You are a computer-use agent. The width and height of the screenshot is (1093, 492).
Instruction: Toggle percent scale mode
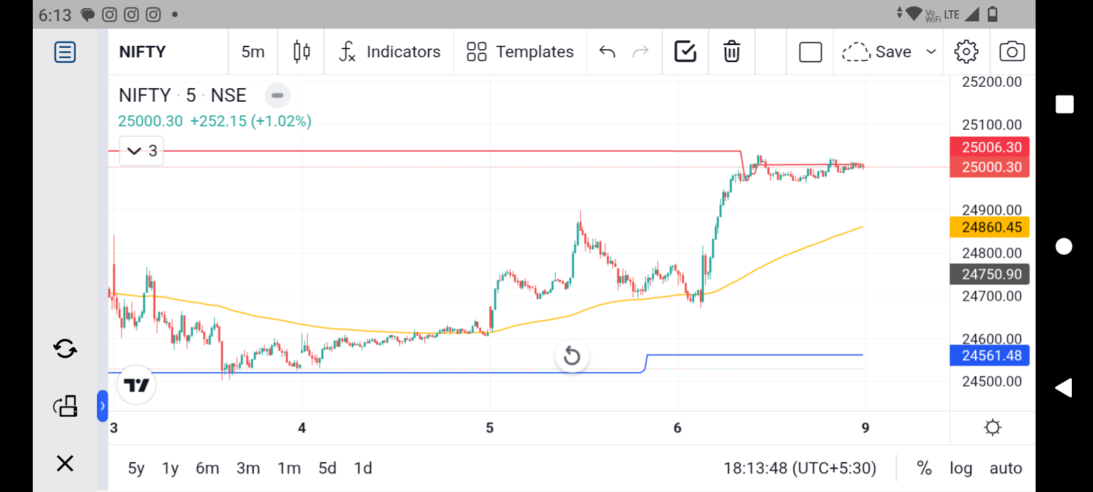pos(924,468)
